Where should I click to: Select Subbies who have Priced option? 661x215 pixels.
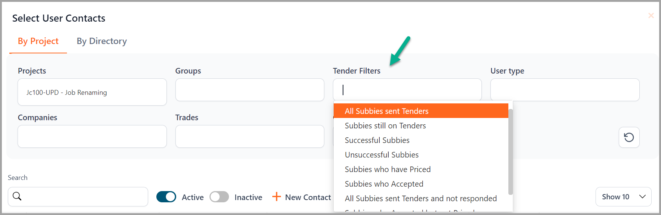[x=388, y=169]
